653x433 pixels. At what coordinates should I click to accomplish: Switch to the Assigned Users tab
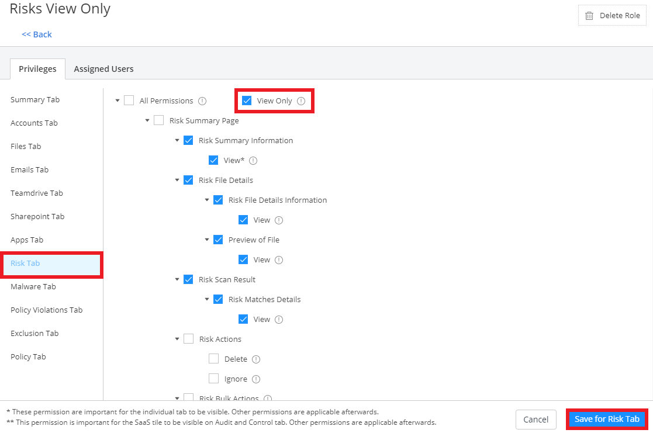click(103, 69)
